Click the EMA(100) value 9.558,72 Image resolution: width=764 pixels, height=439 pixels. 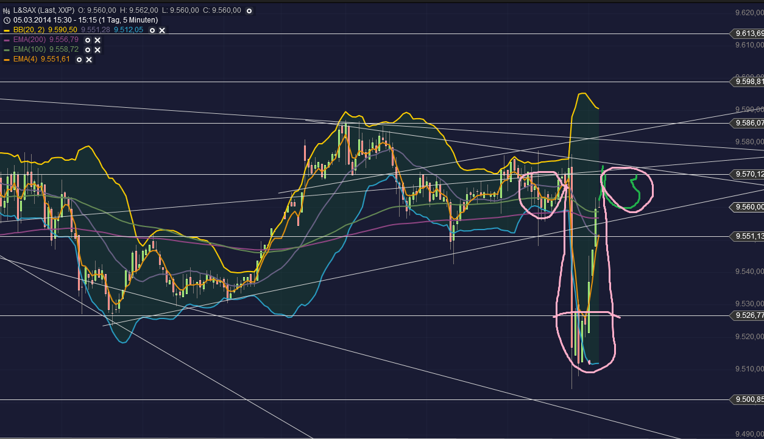[x=63, y=49]
